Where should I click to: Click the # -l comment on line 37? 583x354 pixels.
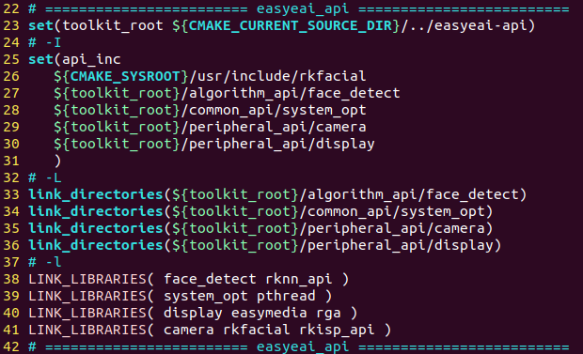click(45, 262)
